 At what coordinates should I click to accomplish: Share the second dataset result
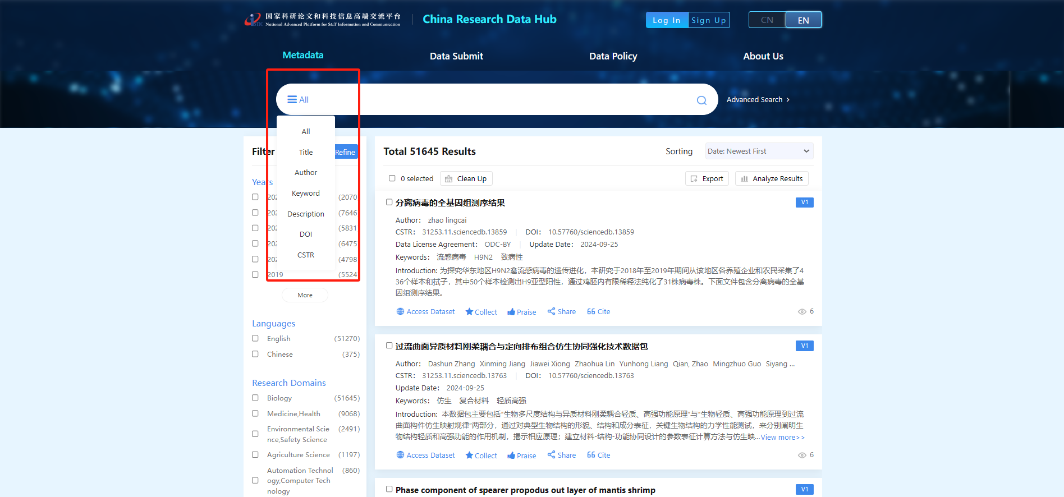(x=561, y=455)
